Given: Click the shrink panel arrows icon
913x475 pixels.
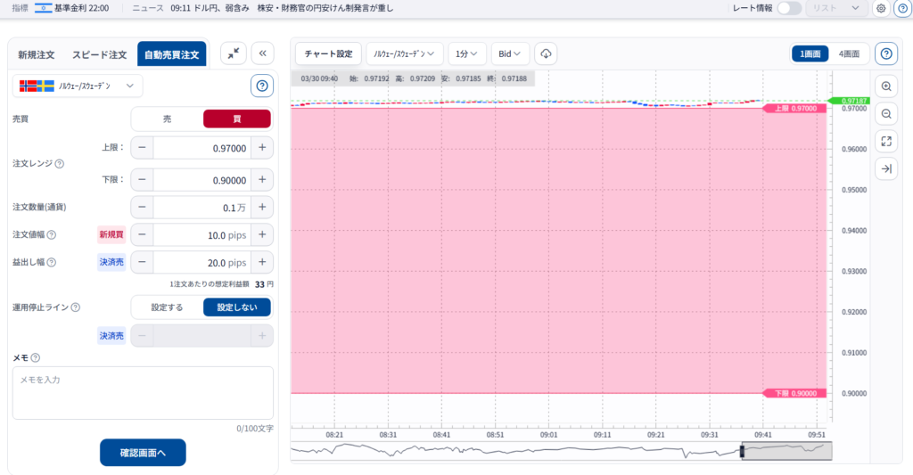Looking at the screenshot, I should (x=233, y=53).
